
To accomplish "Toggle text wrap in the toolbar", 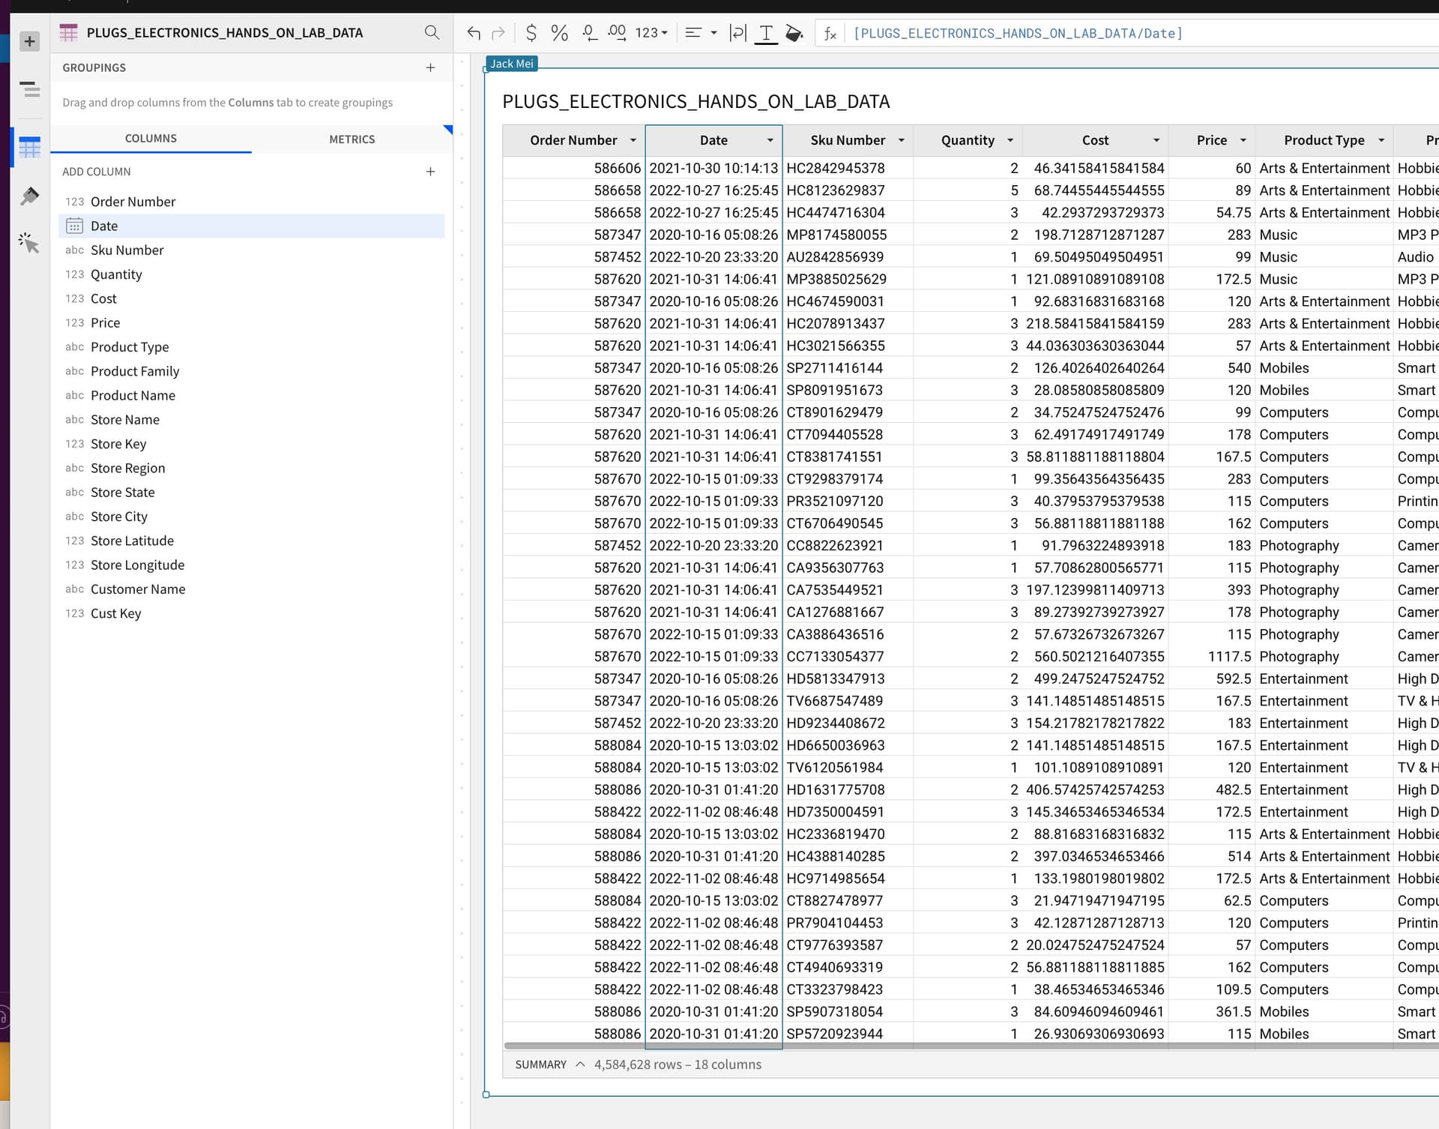I will pos(737,33).
